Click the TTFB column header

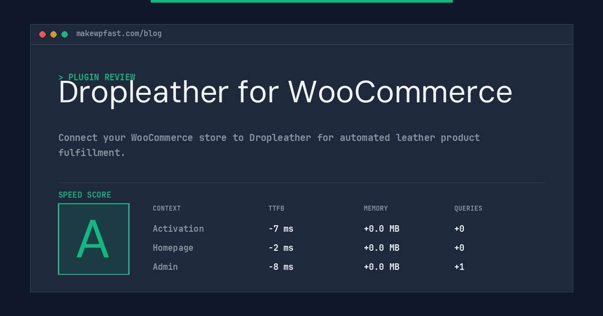click(x=276, y=208)
